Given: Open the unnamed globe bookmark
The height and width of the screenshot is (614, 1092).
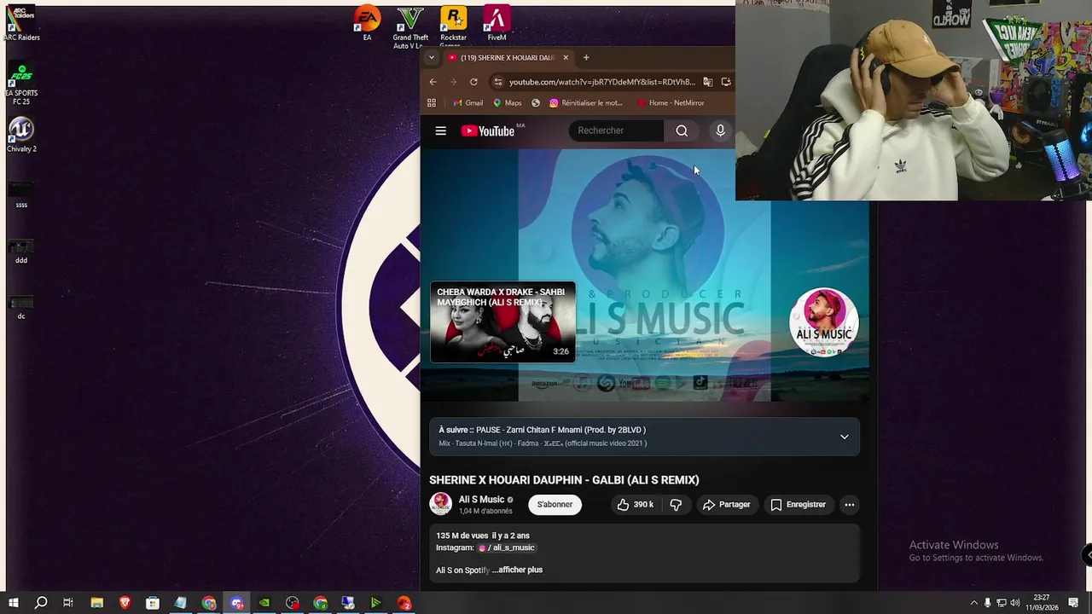Looking at the screenshot, I should point(536,103).
